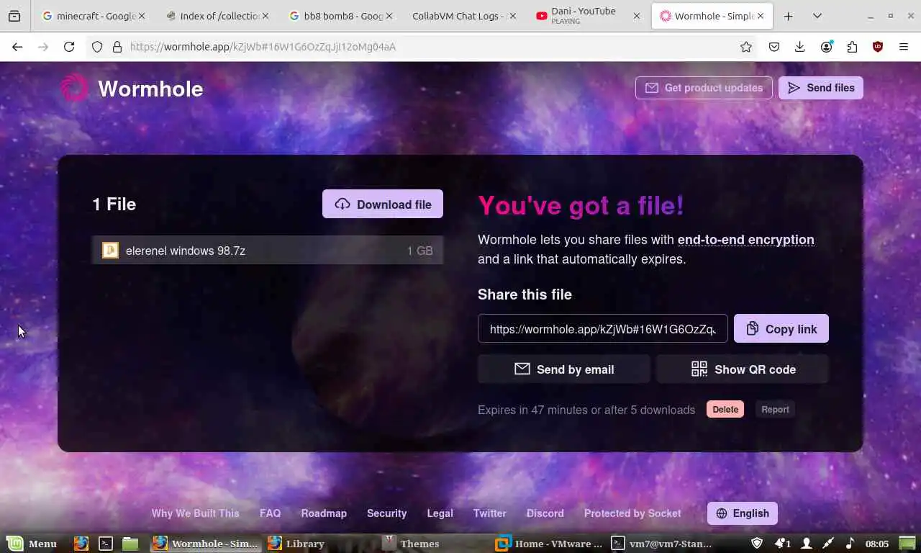
Task: Reload the current page
Action: pos(69,47)
